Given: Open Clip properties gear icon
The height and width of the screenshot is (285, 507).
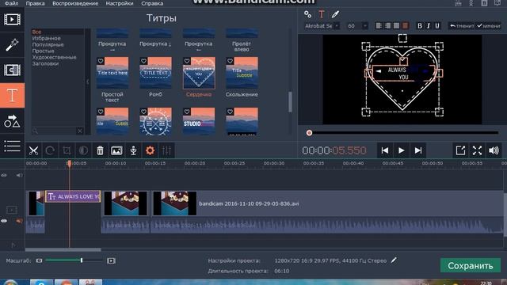Looking at the screenshot, I should coord(150,150).
